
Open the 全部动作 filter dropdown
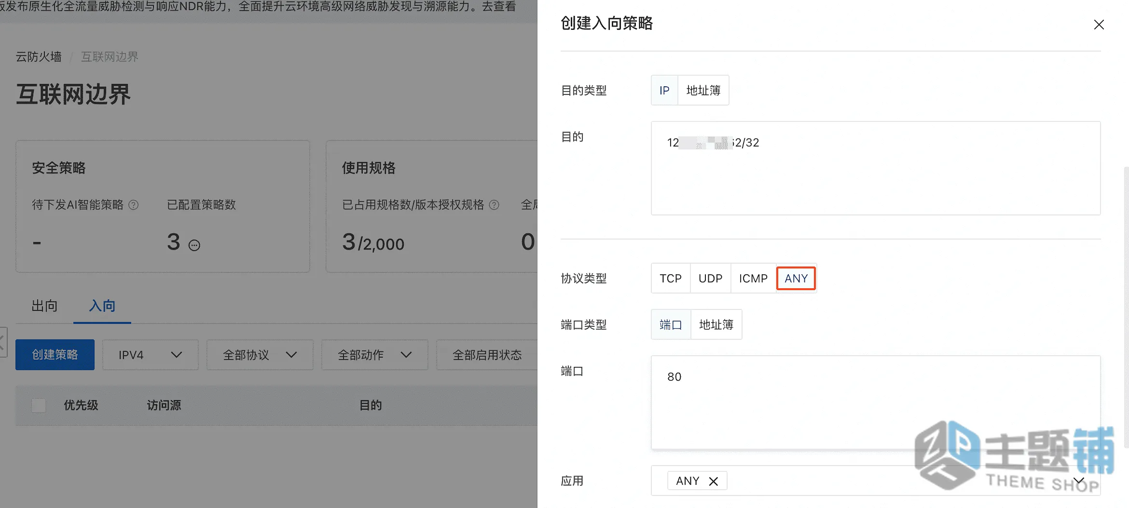375,355
